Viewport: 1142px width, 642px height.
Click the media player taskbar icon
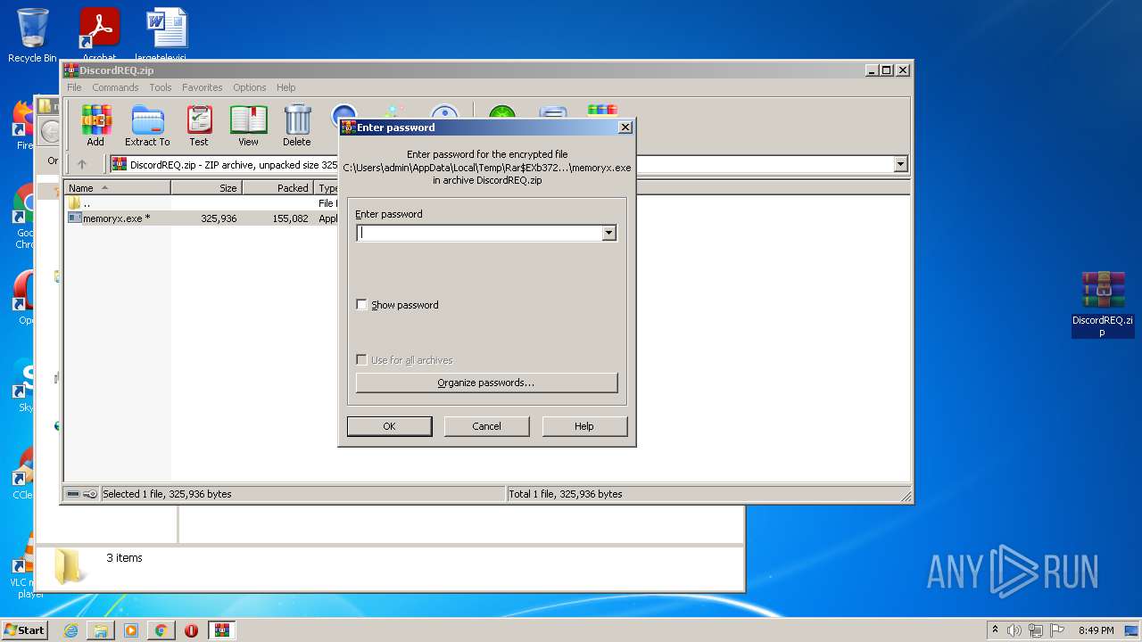(131, 630)
